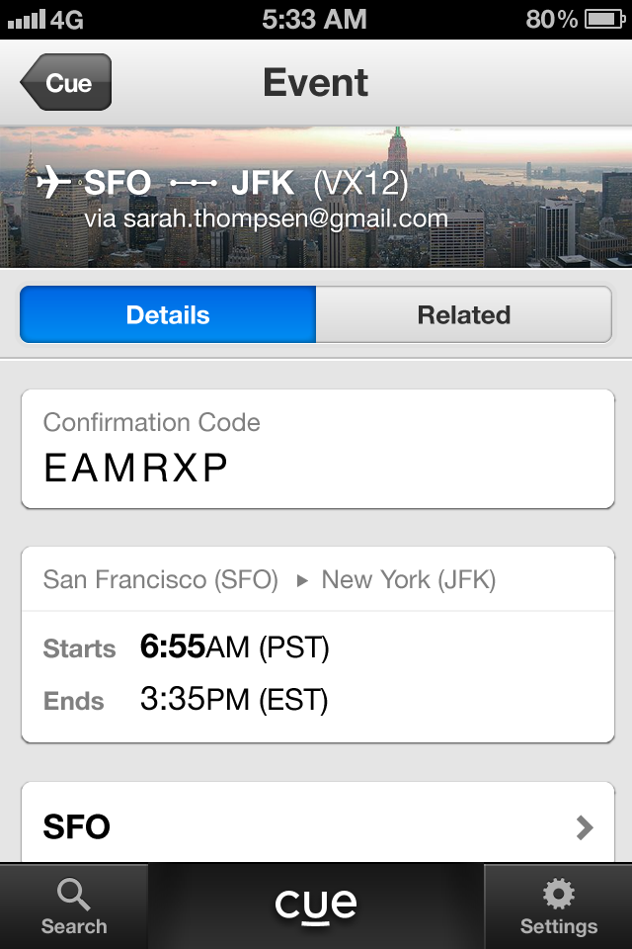The height and width of the screenshot is (949, 632).
Task: Tap the 5:33 AM status bar clock
Action: click(315, 19)
